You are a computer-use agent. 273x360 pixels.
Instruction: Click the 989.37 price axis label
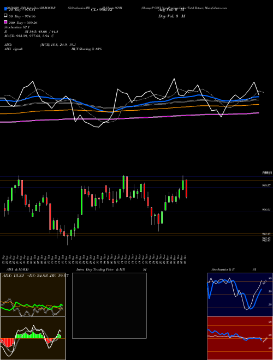pos(266,185)
